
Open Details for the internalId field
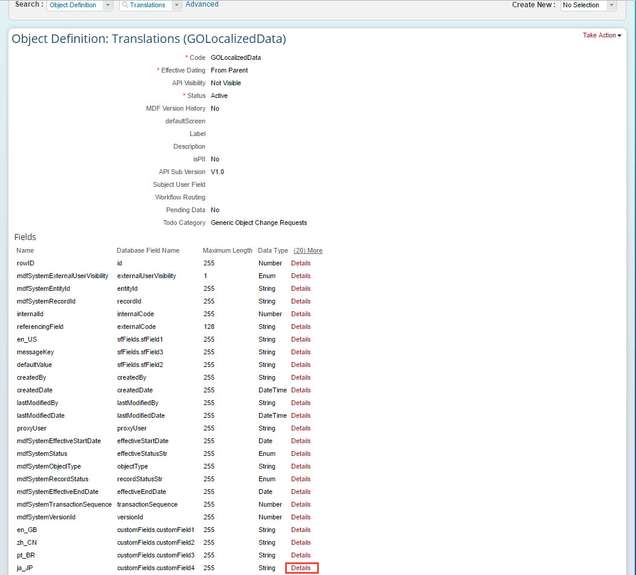pos(301,314)
